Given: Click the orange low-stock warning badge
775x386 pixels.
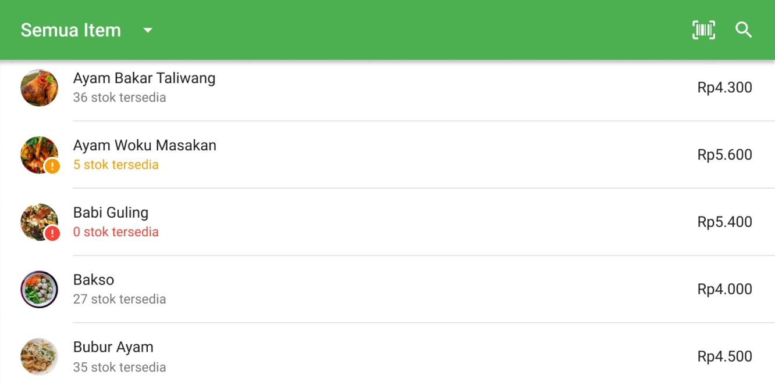Looking at the screenshot, I should (x=52, y=167).
